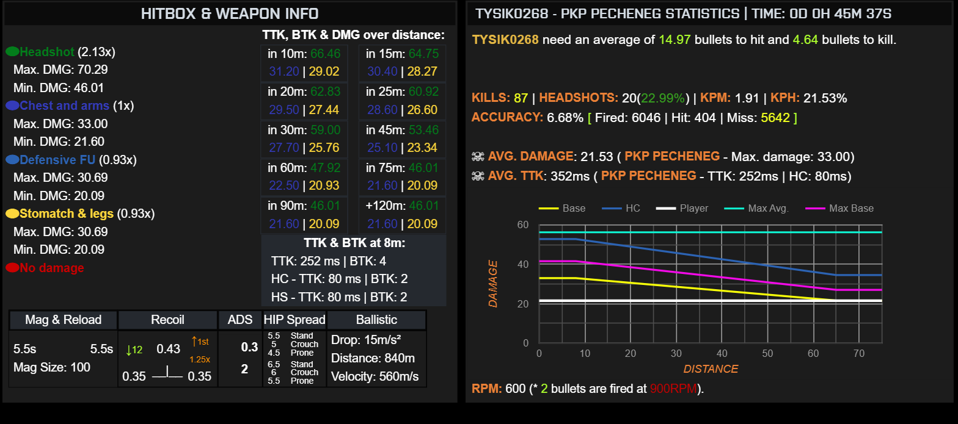The height and width of the screenshot is (424, 958).
Task: Click the 'Distance: 840m' ballistic value
Action: 373,358
